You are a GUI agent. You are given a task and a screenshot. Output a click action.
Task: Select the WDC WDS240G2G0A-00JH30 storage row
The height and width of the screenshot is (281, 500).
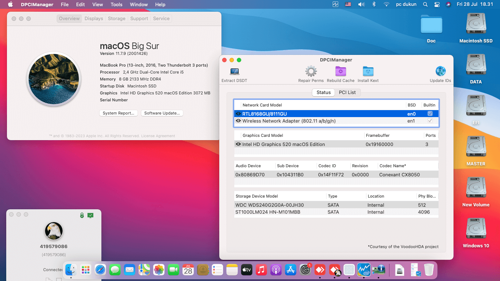[x=336, y=205]
